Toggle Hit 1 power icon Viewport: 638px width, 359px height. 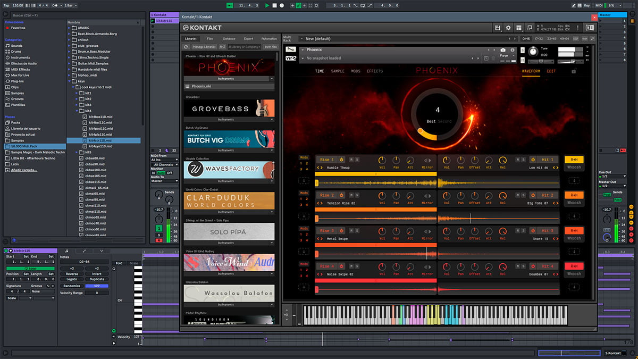coord(532,160)
